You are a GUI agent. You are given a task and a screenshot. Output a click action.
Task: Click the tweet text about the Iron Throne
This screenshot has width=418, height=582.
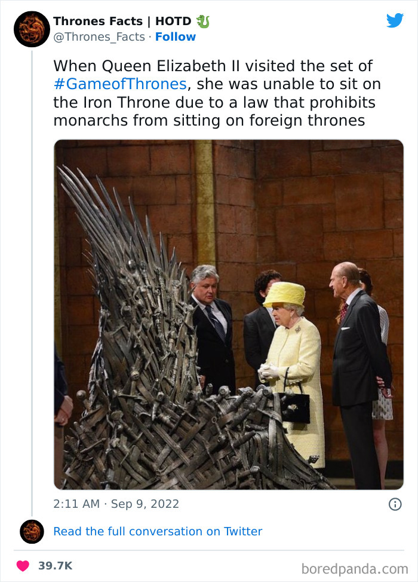[x=217, y=93]
